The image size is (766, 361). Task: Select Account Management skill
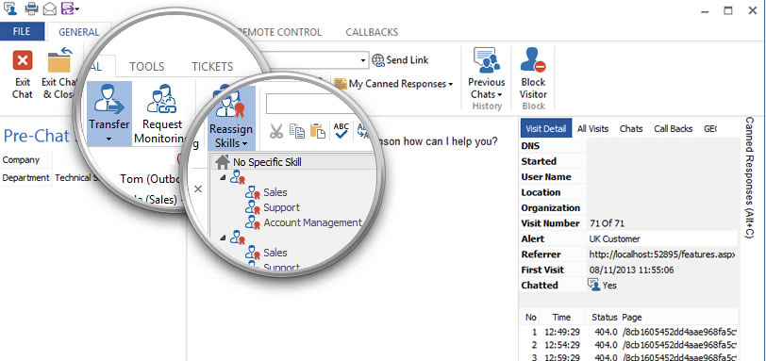tap(312, 222)
